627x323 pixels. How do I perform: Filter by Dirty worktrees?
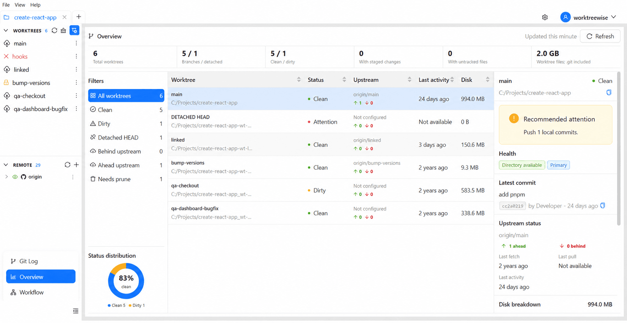coord(126,123)
